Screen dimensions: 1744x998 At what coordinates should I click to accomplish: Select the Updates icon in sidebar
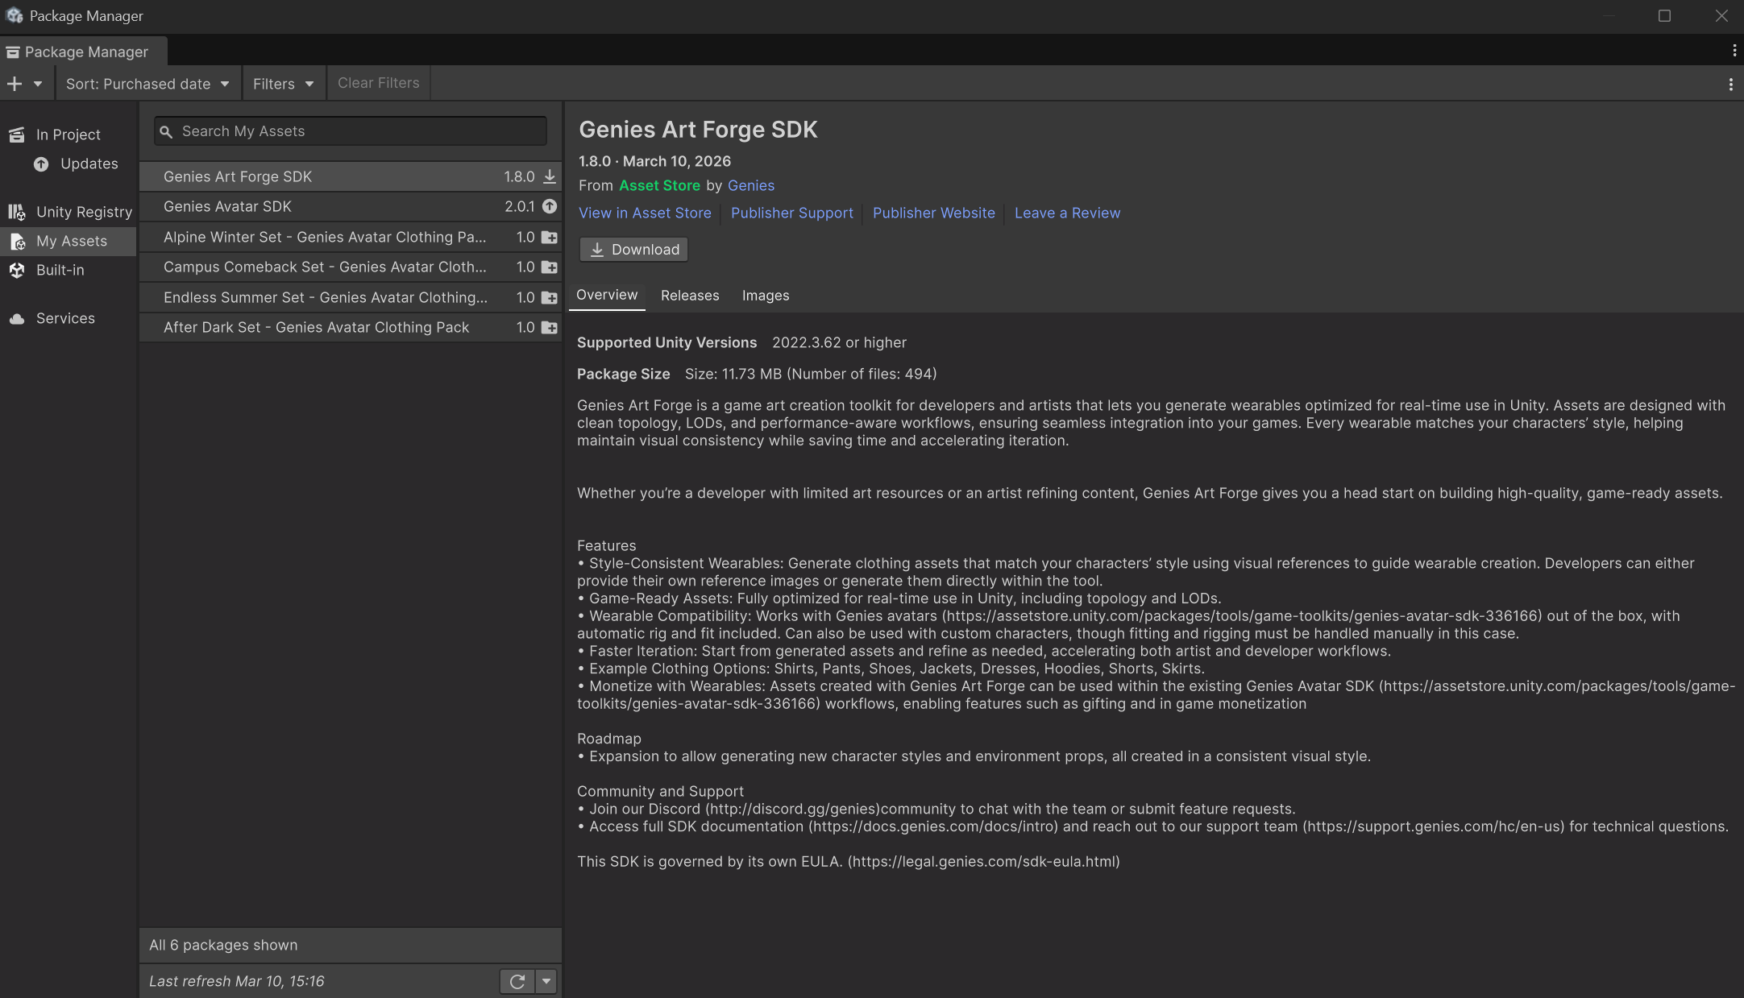[41, 164]
